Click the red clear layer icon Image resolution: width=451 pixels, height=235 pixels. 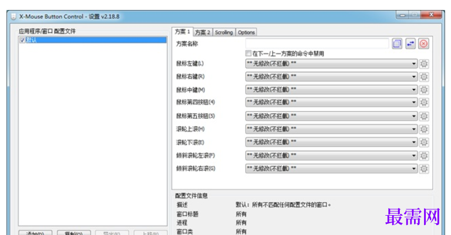tap(423, 44)
